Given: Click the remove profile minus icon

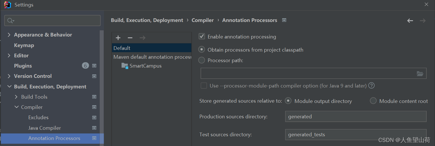Looking at the screenshot, I should coord(130,38).
